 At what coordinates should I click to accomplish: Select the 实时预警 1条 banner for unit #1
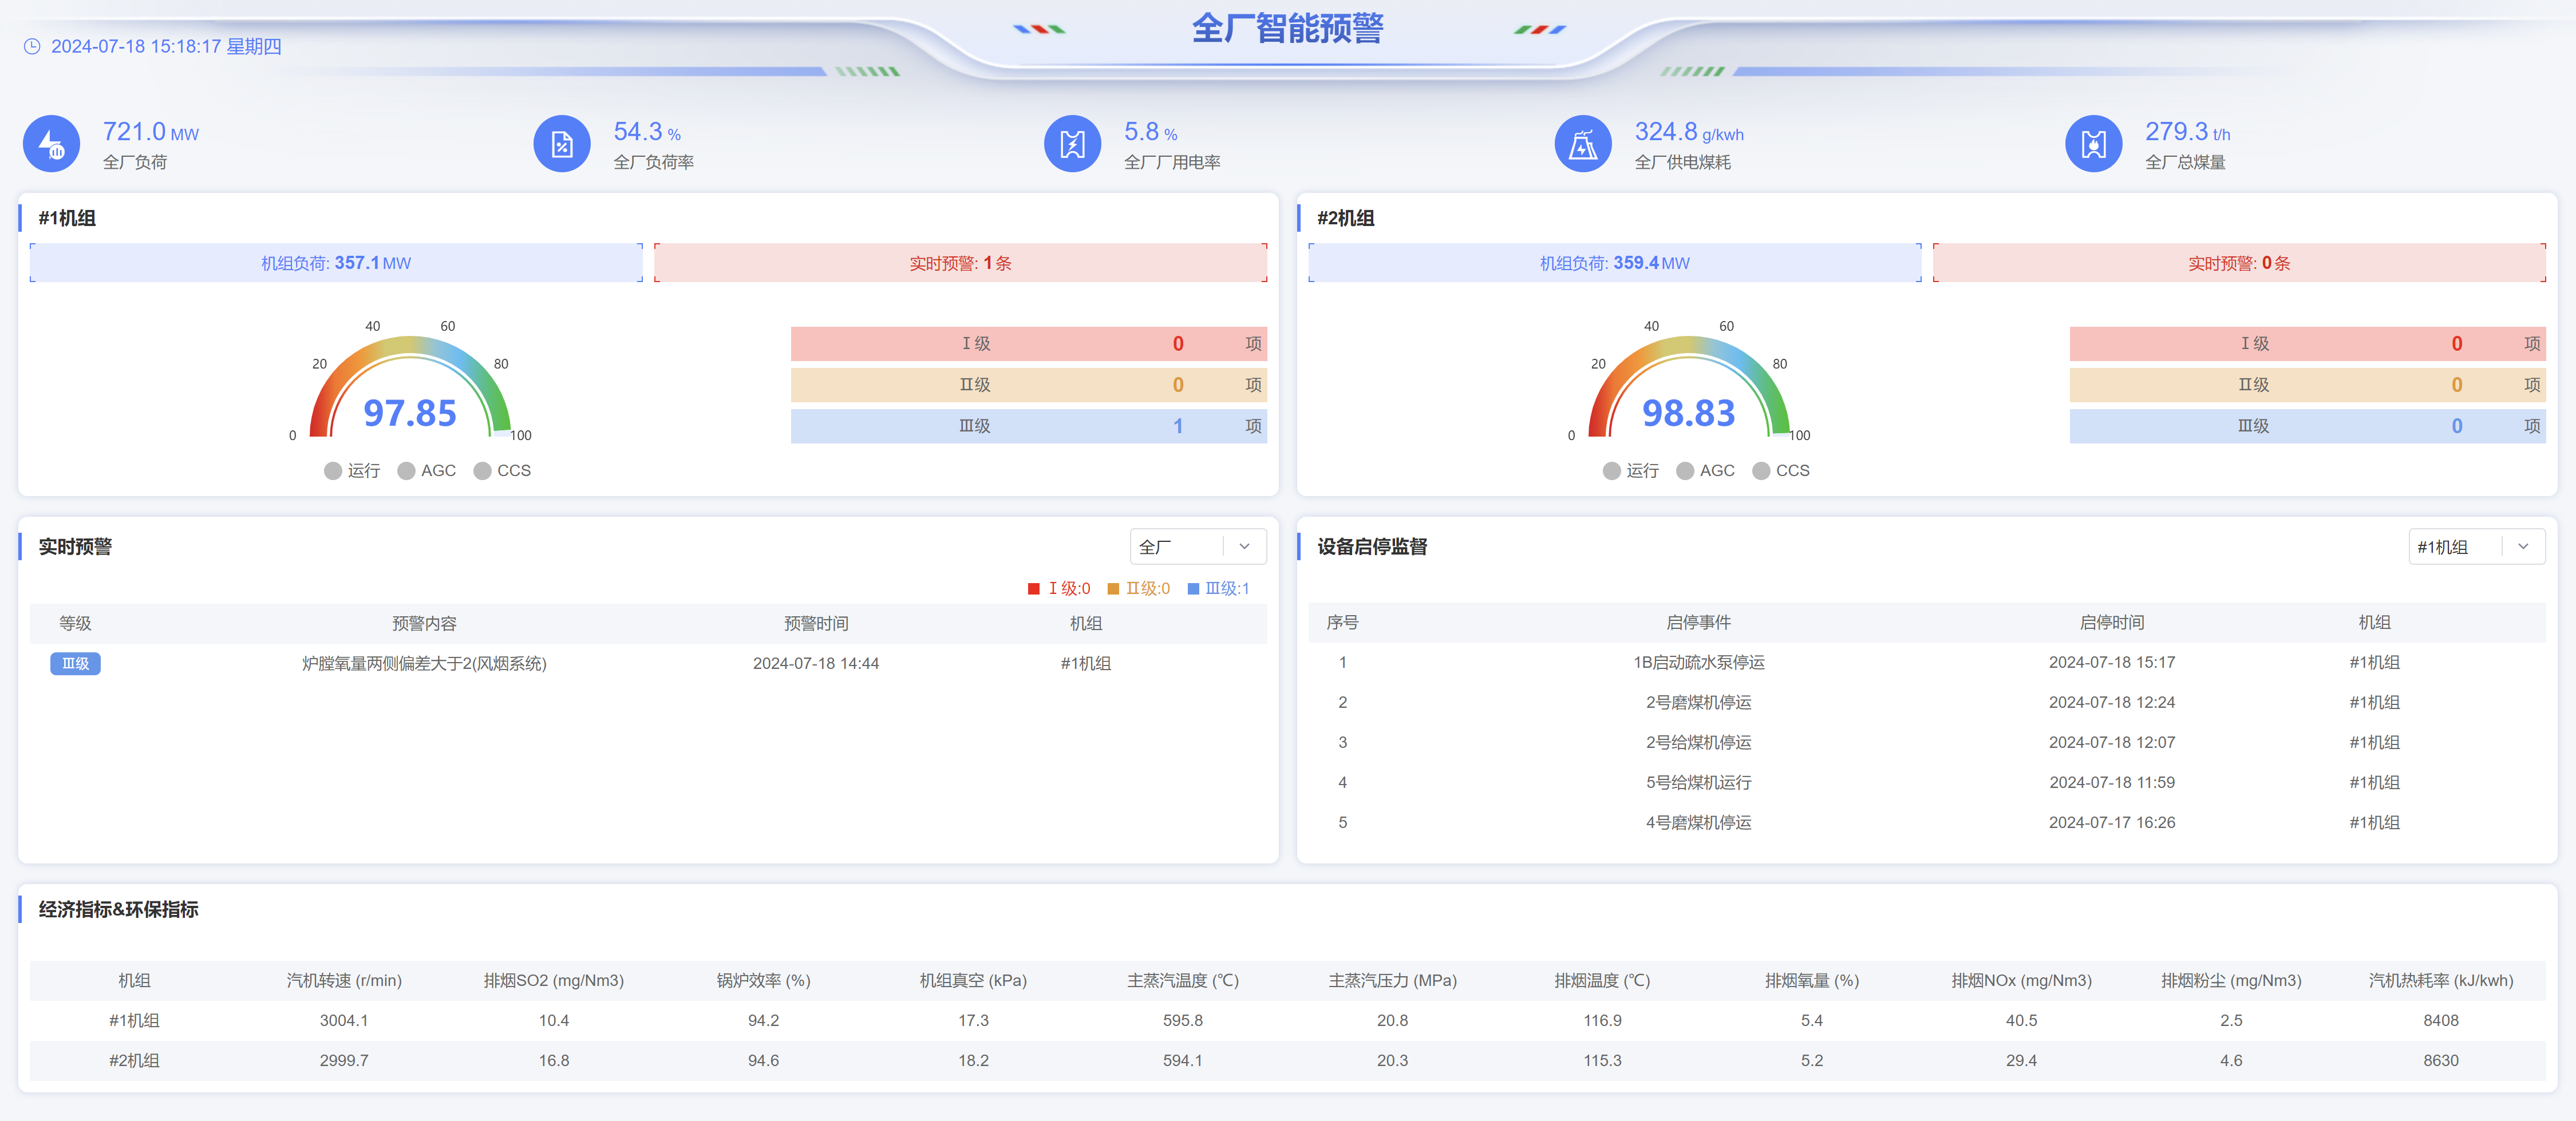click(x=960, y=263)
